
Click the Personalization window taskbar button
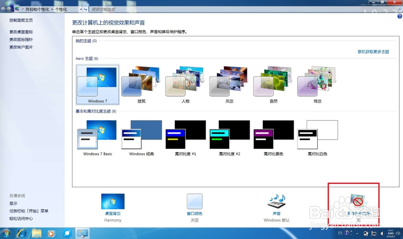pos(83,233)
